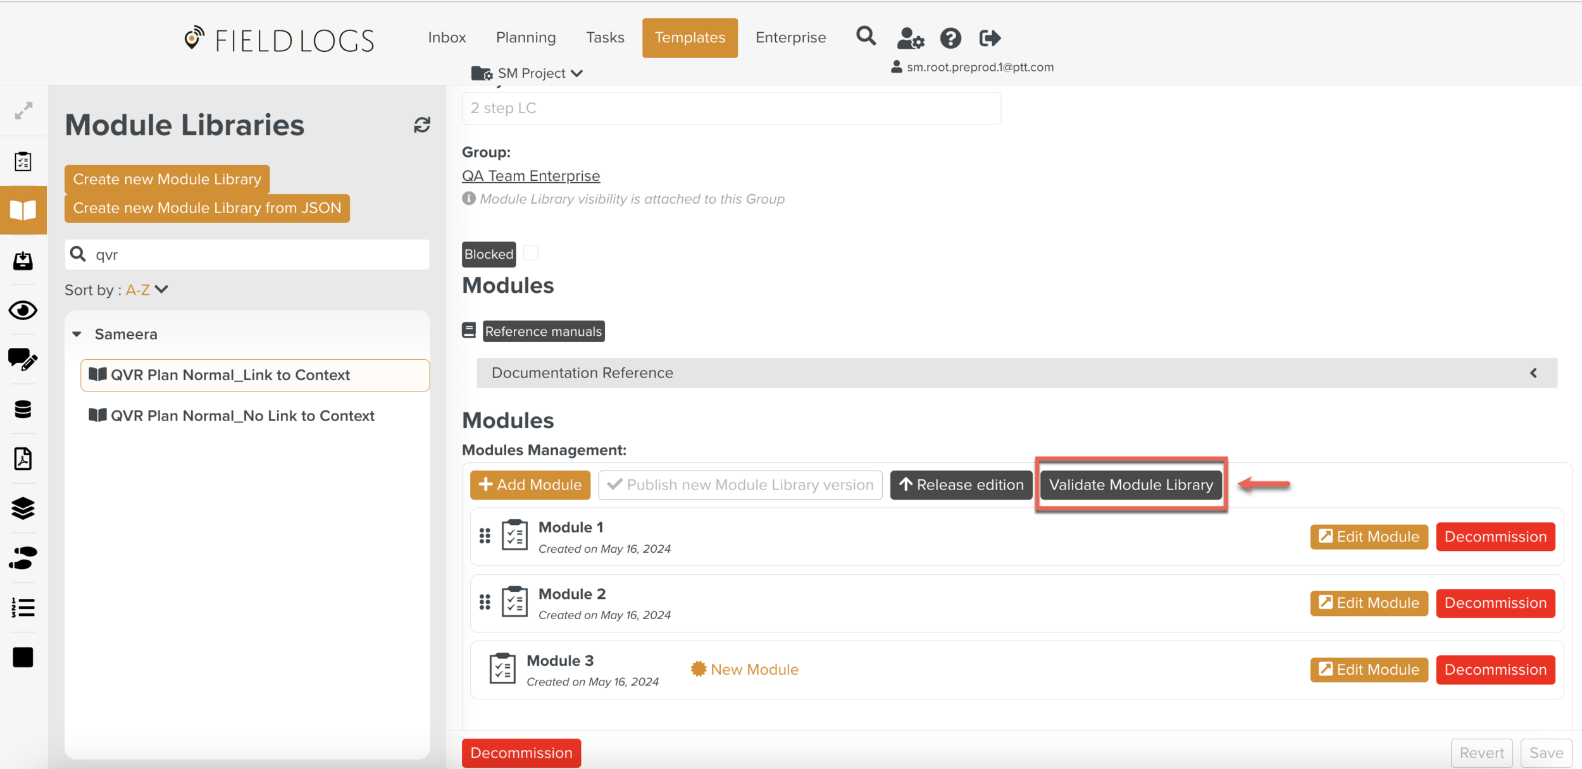Image resolution: width=1582 pixels, height=769 pixels.
Task: Click the expand arrows sidebar icon
Action: (x=23, y=111)
